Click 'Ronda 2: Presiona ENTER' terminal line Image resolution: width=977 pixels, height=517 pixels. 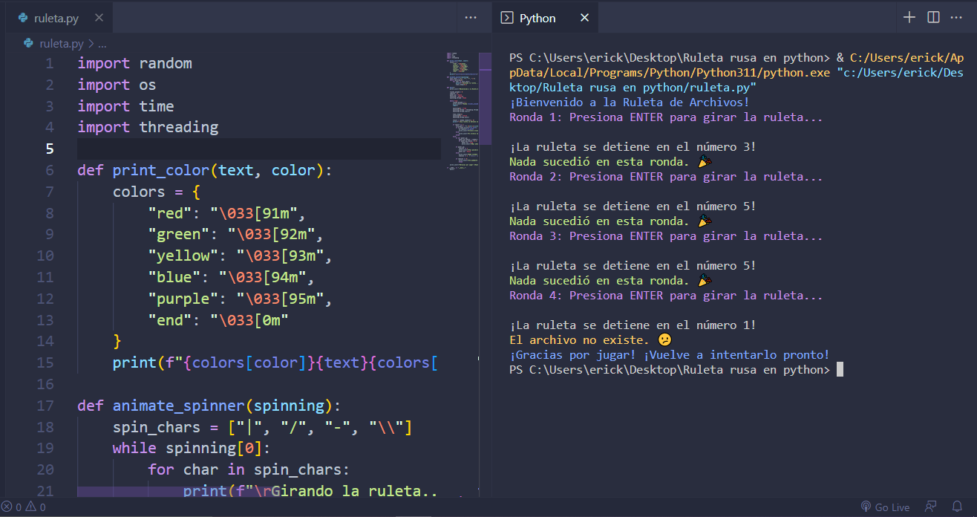(x=666, y=176)
